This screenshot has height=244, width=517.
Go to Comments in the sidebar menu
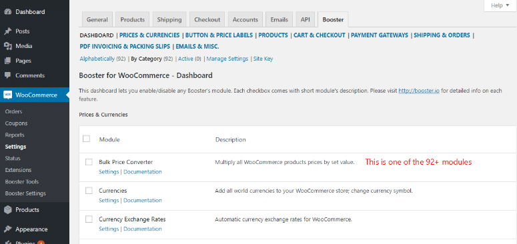pos(30,75)
